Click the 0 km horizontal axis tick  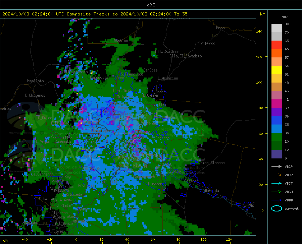point(76,239)
